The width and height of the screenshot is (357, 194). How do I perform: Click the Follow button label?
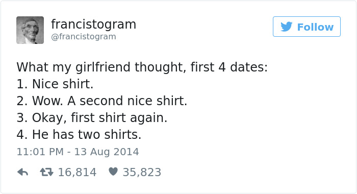pos(315,27)
